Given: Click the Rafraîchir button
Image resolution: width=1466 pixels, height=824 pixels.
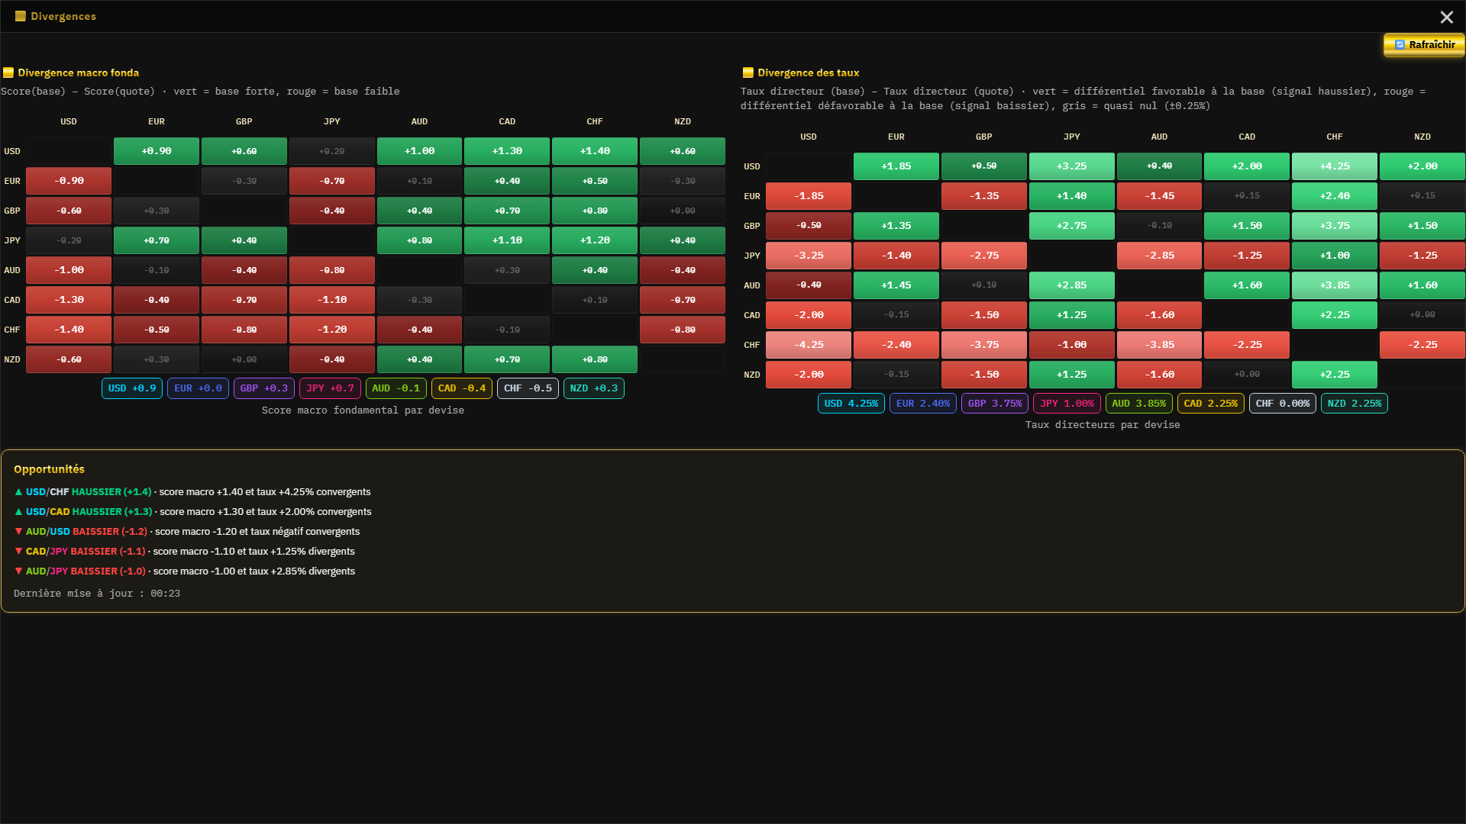Looking at the screenshot, I should 1424,45.
